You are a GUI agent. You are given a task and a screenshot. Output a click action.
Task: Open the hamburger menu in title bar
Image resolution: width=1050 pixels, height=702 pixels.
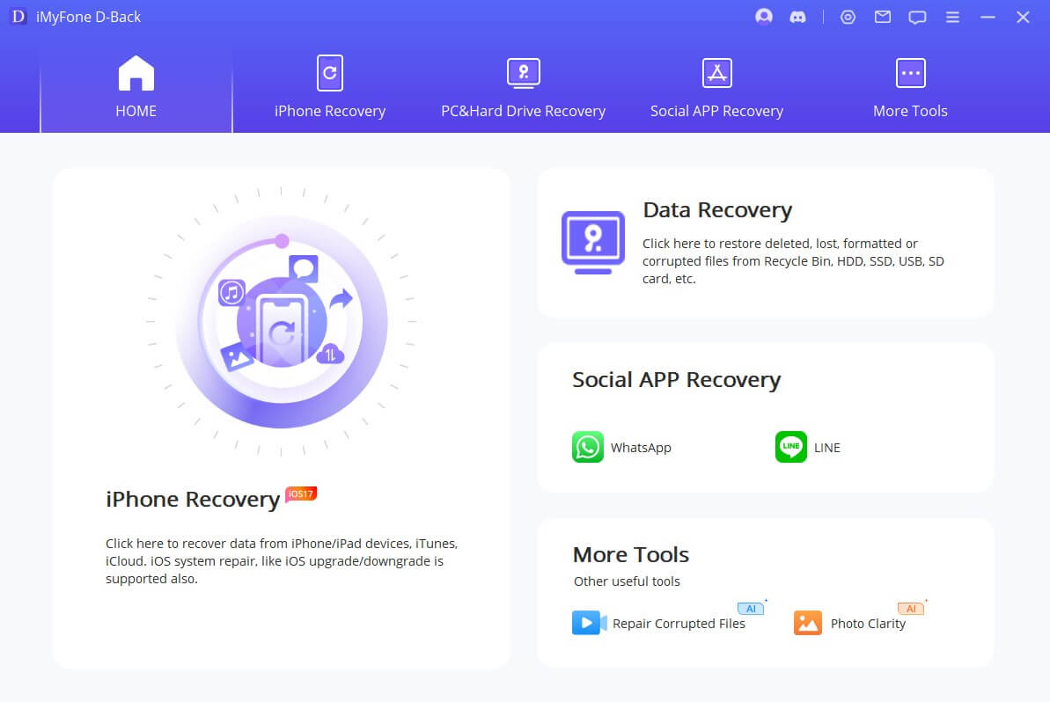coord(952,17)
